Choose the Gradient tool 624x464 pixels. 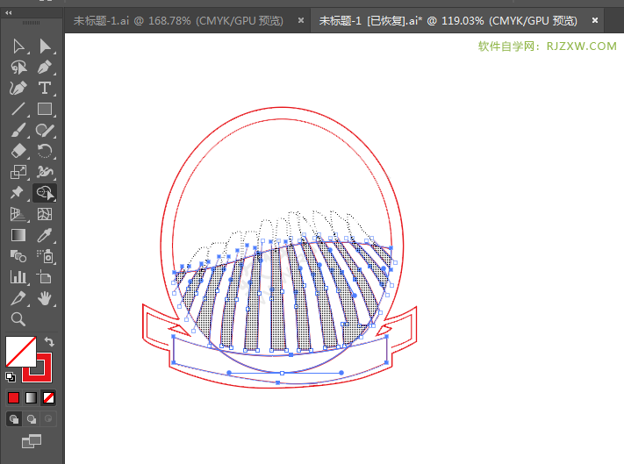point(18,235)
